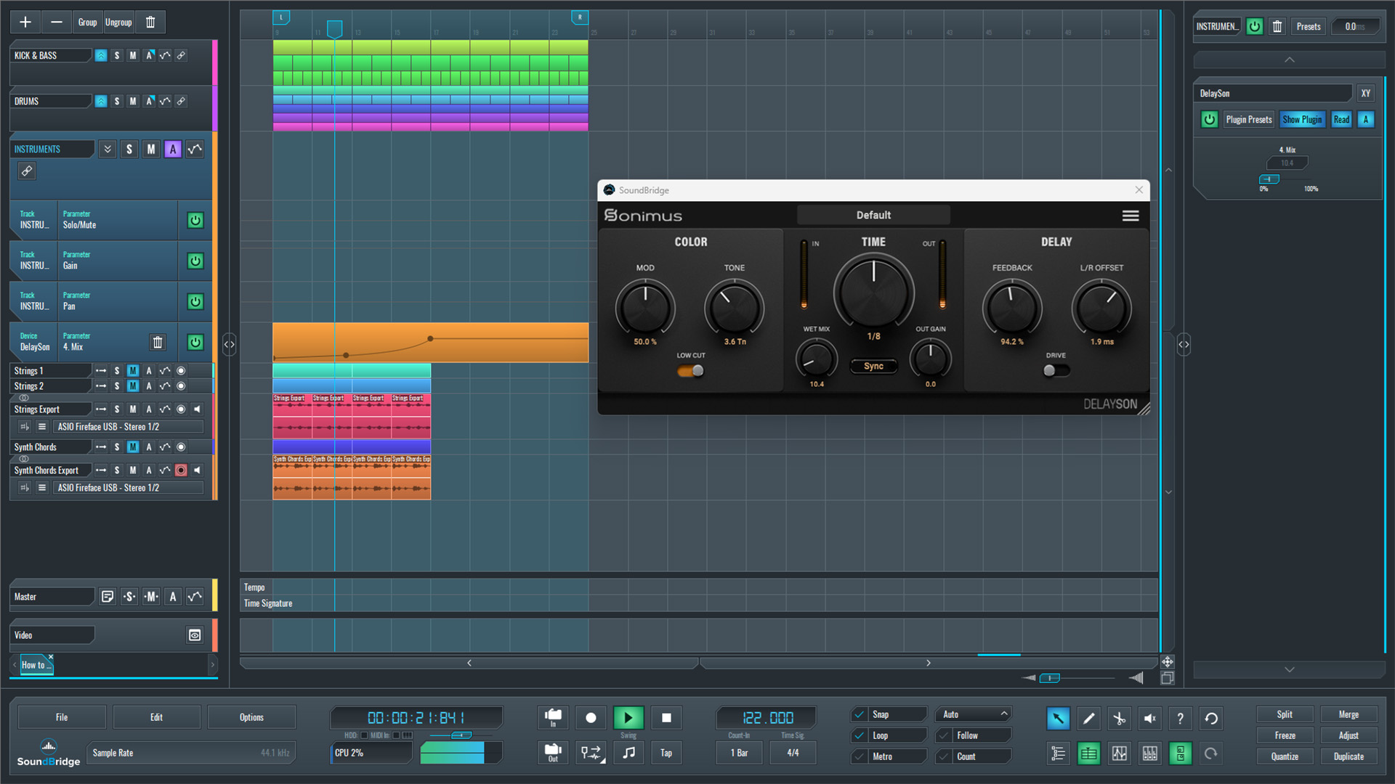
Task: Open the File menu
Action: (62, 717)
